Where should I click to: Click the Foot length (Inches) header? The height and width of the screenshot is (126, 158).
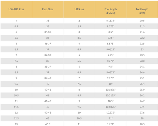click(111, 11)
